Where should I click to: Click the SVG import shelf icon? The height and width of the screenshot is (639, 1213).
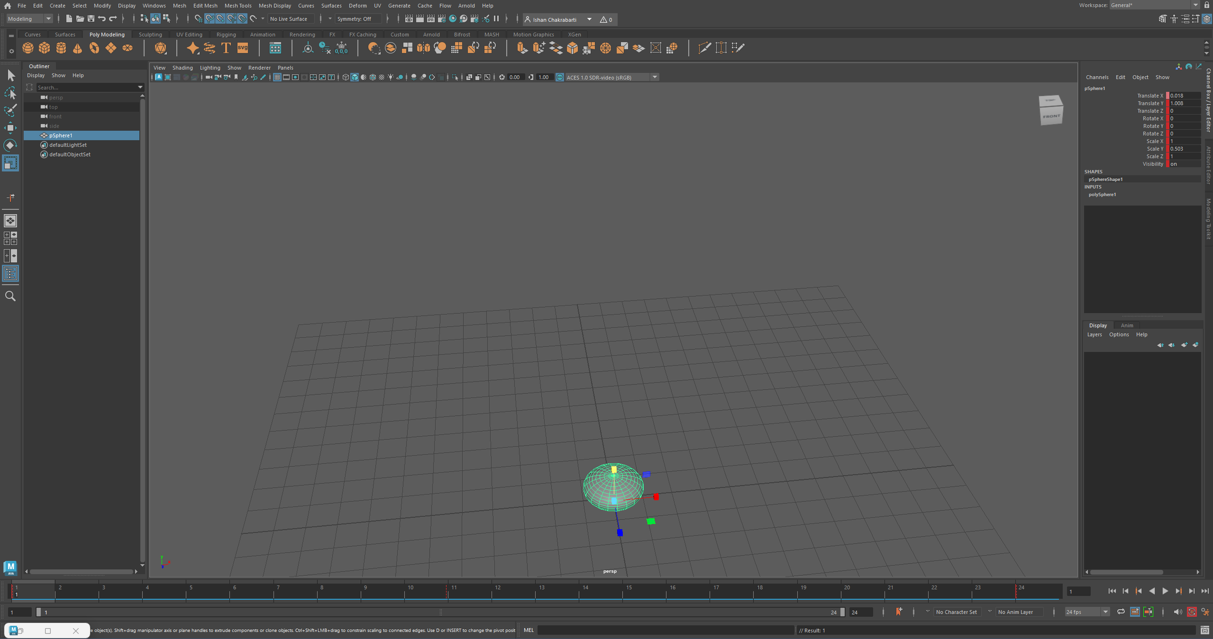pos(243,48)
